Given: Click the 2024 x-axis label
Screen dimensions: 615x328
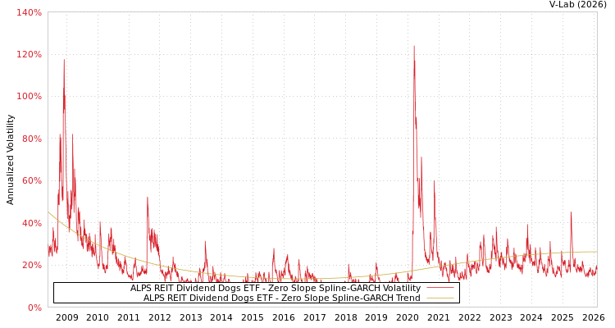Looking at the screenshot, I should [x=531, y=317].
